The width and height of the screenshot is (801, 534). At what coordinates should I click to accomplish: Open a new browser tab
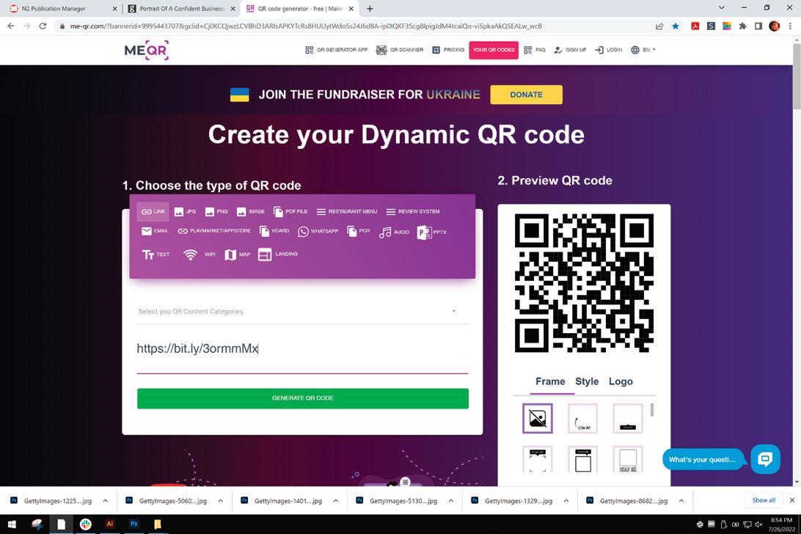pos(370,9)
